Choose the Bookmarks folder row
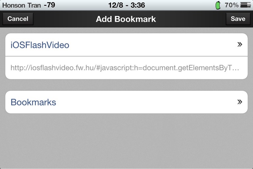 pos(126,102)
